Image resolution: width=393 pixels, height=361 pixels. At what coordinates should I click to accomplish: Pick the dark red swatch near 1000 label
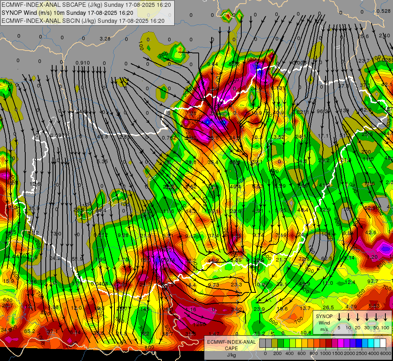(329, 343)
